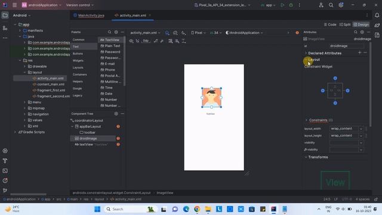Select content_main.xml in project tree
Viewport: 382px width, 215px height.
pos(51,84)
